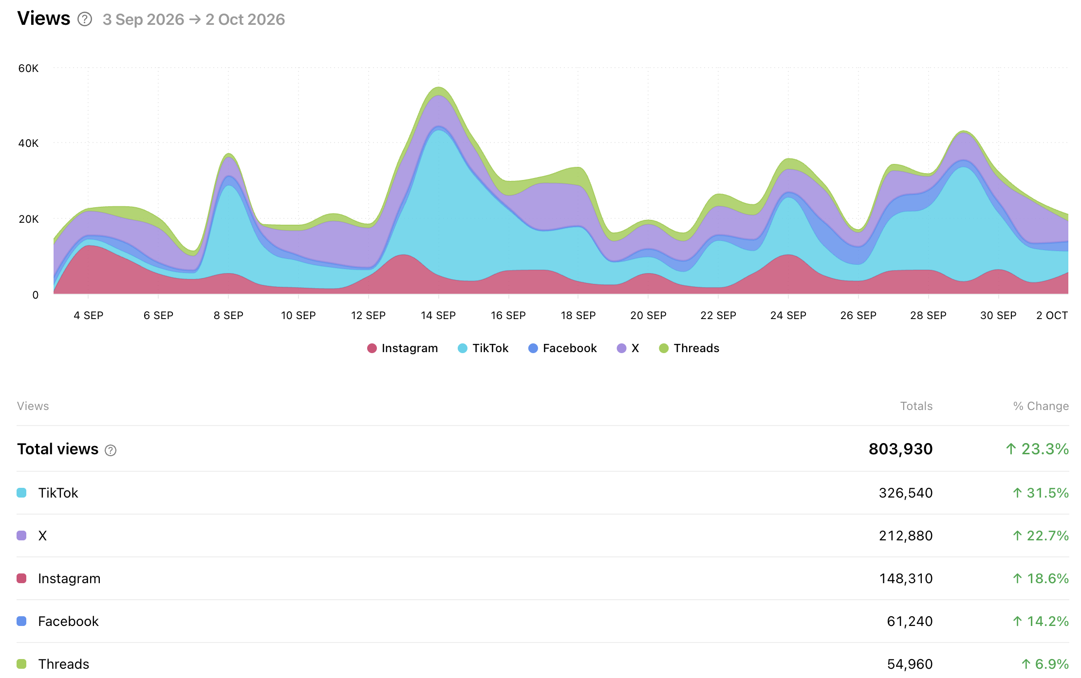Toggle Facebook series in chart legend
This screenshot has width=1081, height=678.
tap(562, 348)
